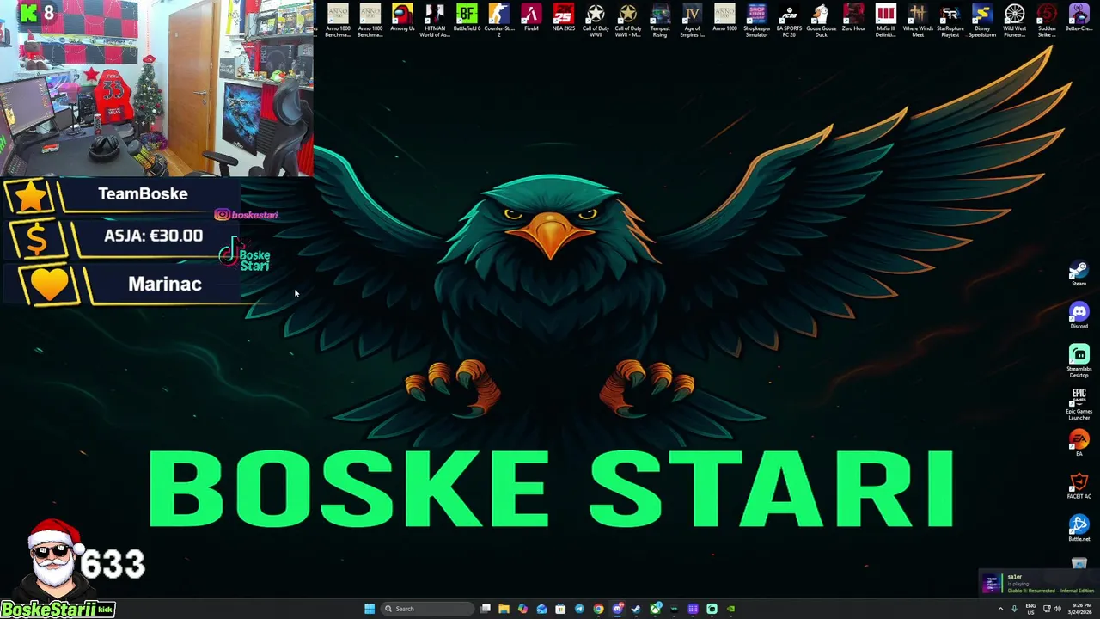The height and width of the screenshot is (619, 1100).
Task: Open the ENG US language switcher
Action: [x=1030, y=609]
